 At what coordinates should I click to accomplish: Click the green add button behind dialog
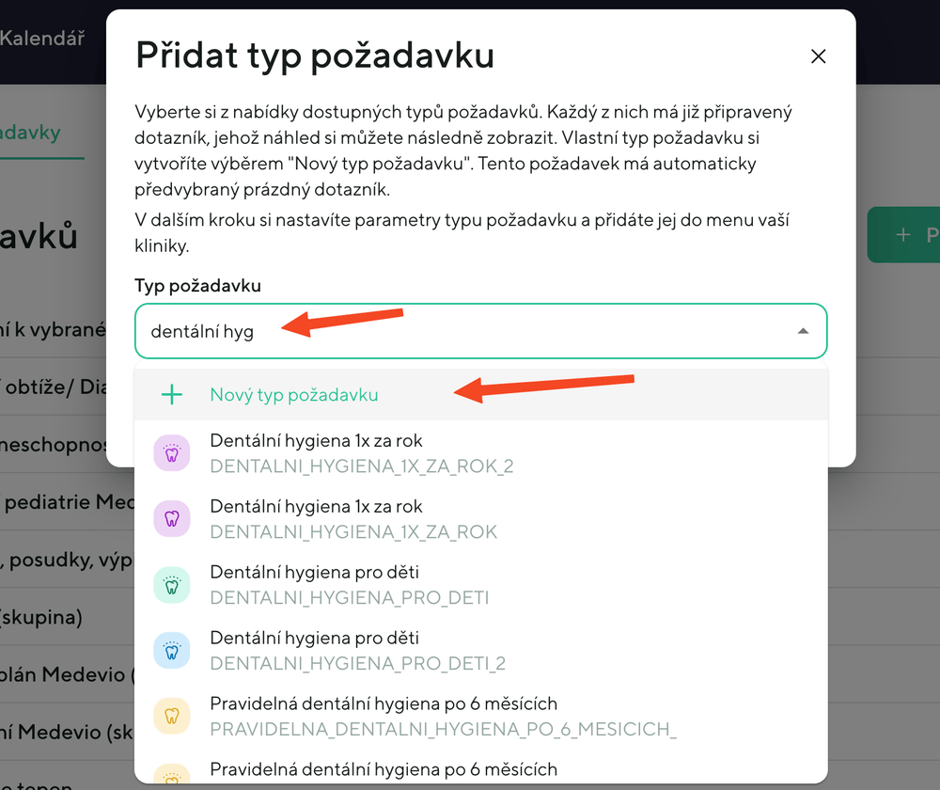click(902, 234)
